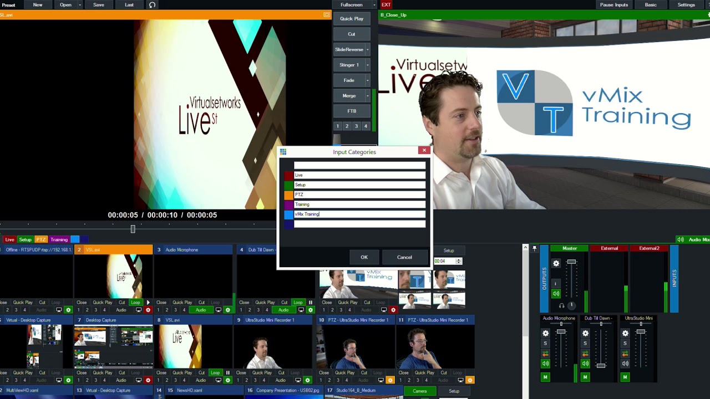Pause input 4 Dub Till Dawn
Screen dimensions: 710x399
tap(310, 303)
